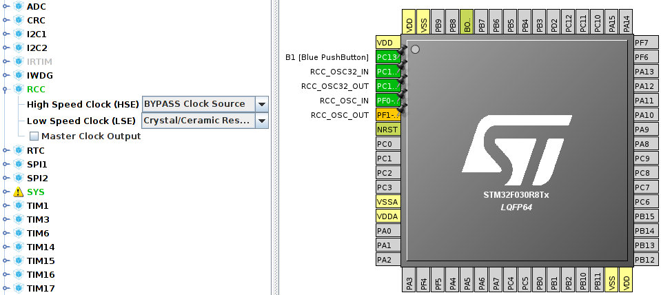This screenshot has width=661, height=295.
Task: Click the RCC_OSC_IN signal label
Action: [344, 101]
